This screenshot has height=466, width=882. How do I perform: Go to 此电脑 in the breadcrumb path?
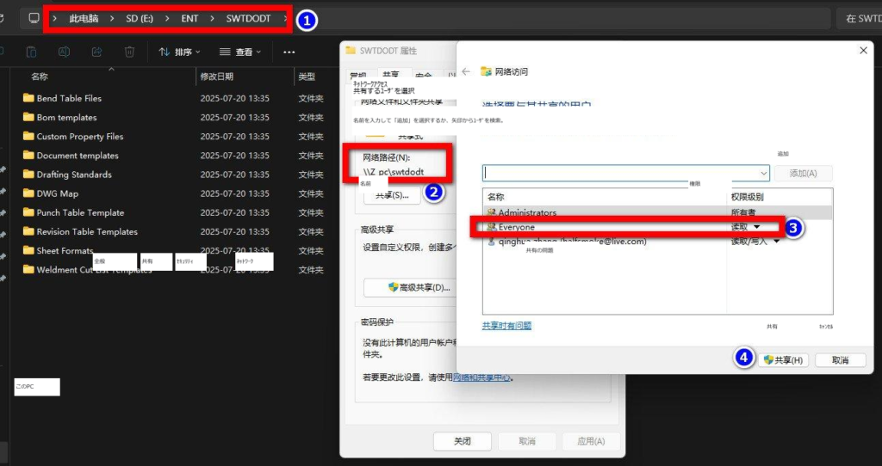click(x=84, y=19)
